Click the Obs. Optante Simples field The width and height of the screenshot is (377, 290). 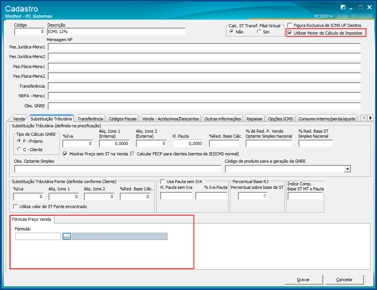(x=117, y=169)
